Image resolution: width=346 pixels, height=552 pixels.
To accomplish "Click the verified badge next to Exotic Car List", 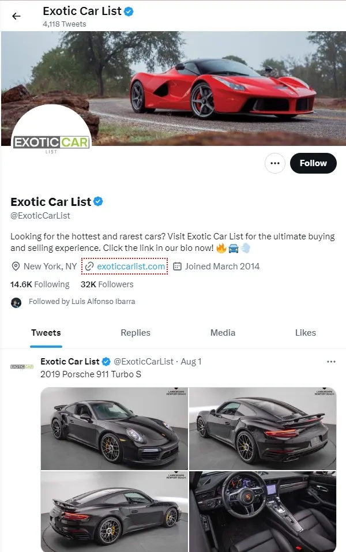I will [99, 202].
